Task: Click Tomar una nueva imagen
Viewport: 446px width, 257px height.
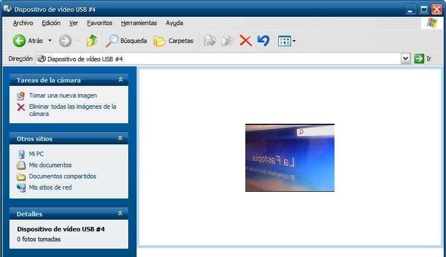Action: tap(63, 95)
